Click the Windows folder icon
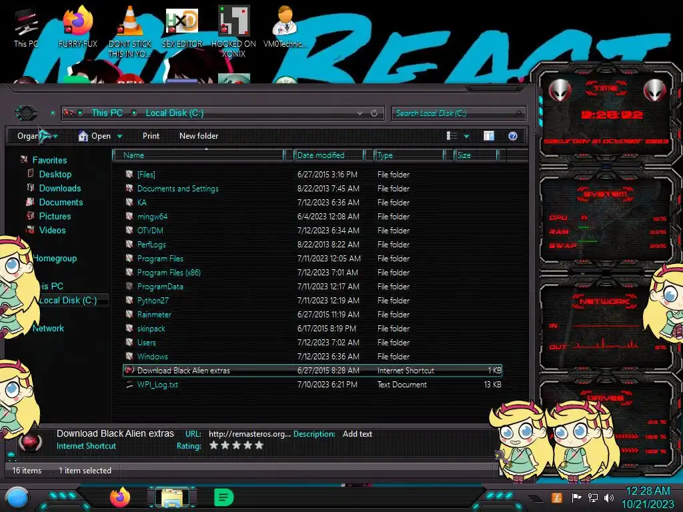This screenshot has width=683, height=512. pos(129,356)
